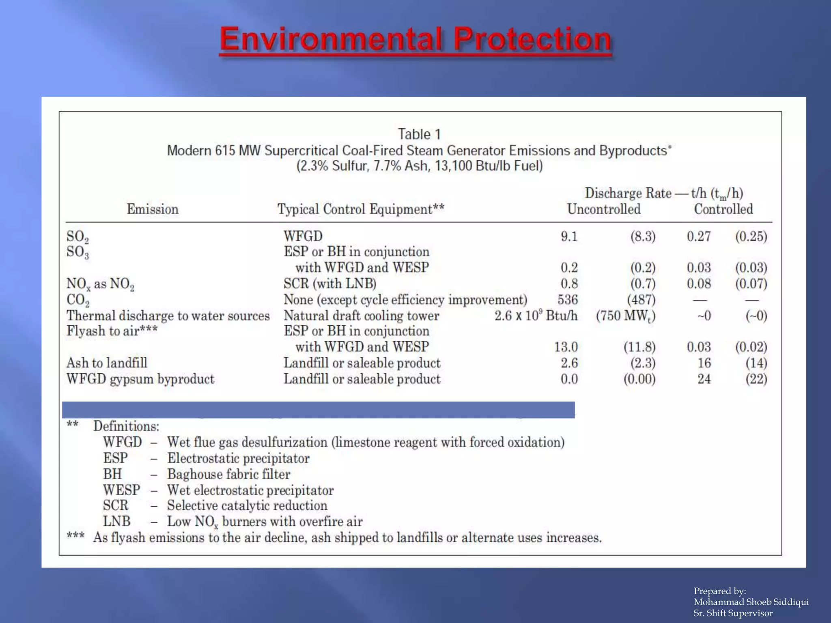Viewport: 831px width, 623px height.
Task: Click the blue redaction bar below table
Action: click(318, 410)
